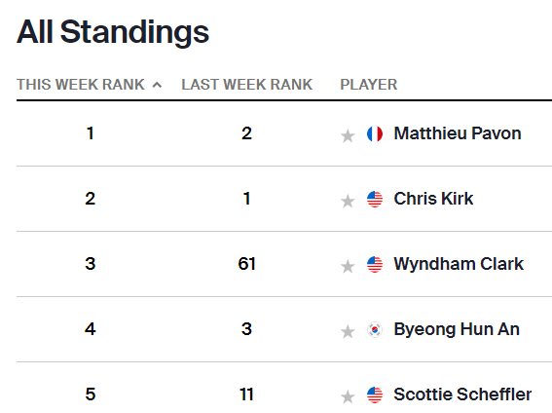Toggle the star next to Chris Kirk
The height and width of the screenshot is (413, 552).
(x=348, y=201)
